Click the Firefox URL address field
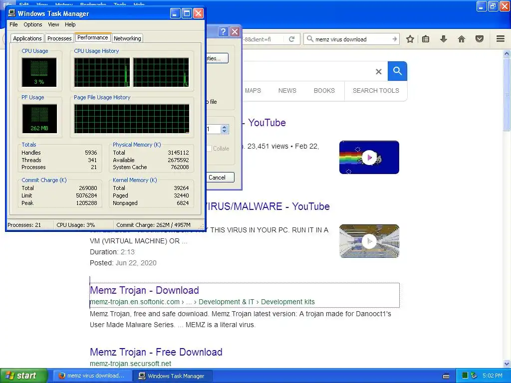The width and height of the screenshot is (511, 383). pos(262,39)
